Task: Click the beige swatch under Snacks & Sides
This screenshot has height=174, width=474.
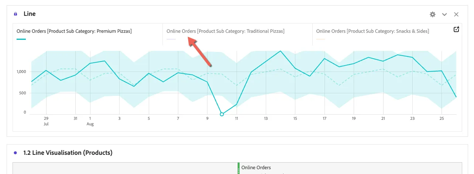Action: click(321, 39)
